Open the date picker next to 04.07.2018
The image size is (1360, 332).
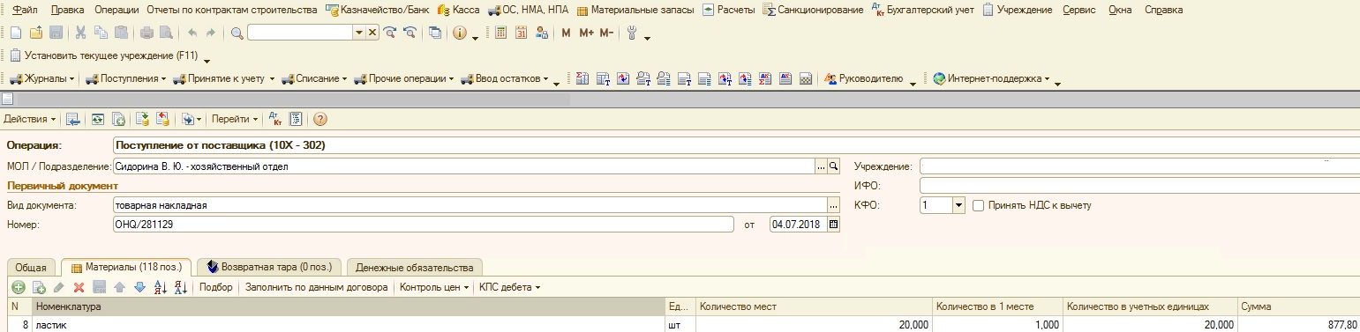click(x=834, y=225)
